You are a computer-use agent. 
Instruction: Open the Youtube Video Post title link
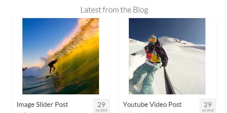152,105
